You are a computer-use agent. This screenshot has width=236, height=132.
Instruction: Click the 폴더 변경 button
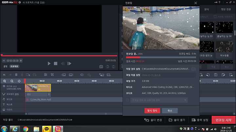(x=153, y=120)
